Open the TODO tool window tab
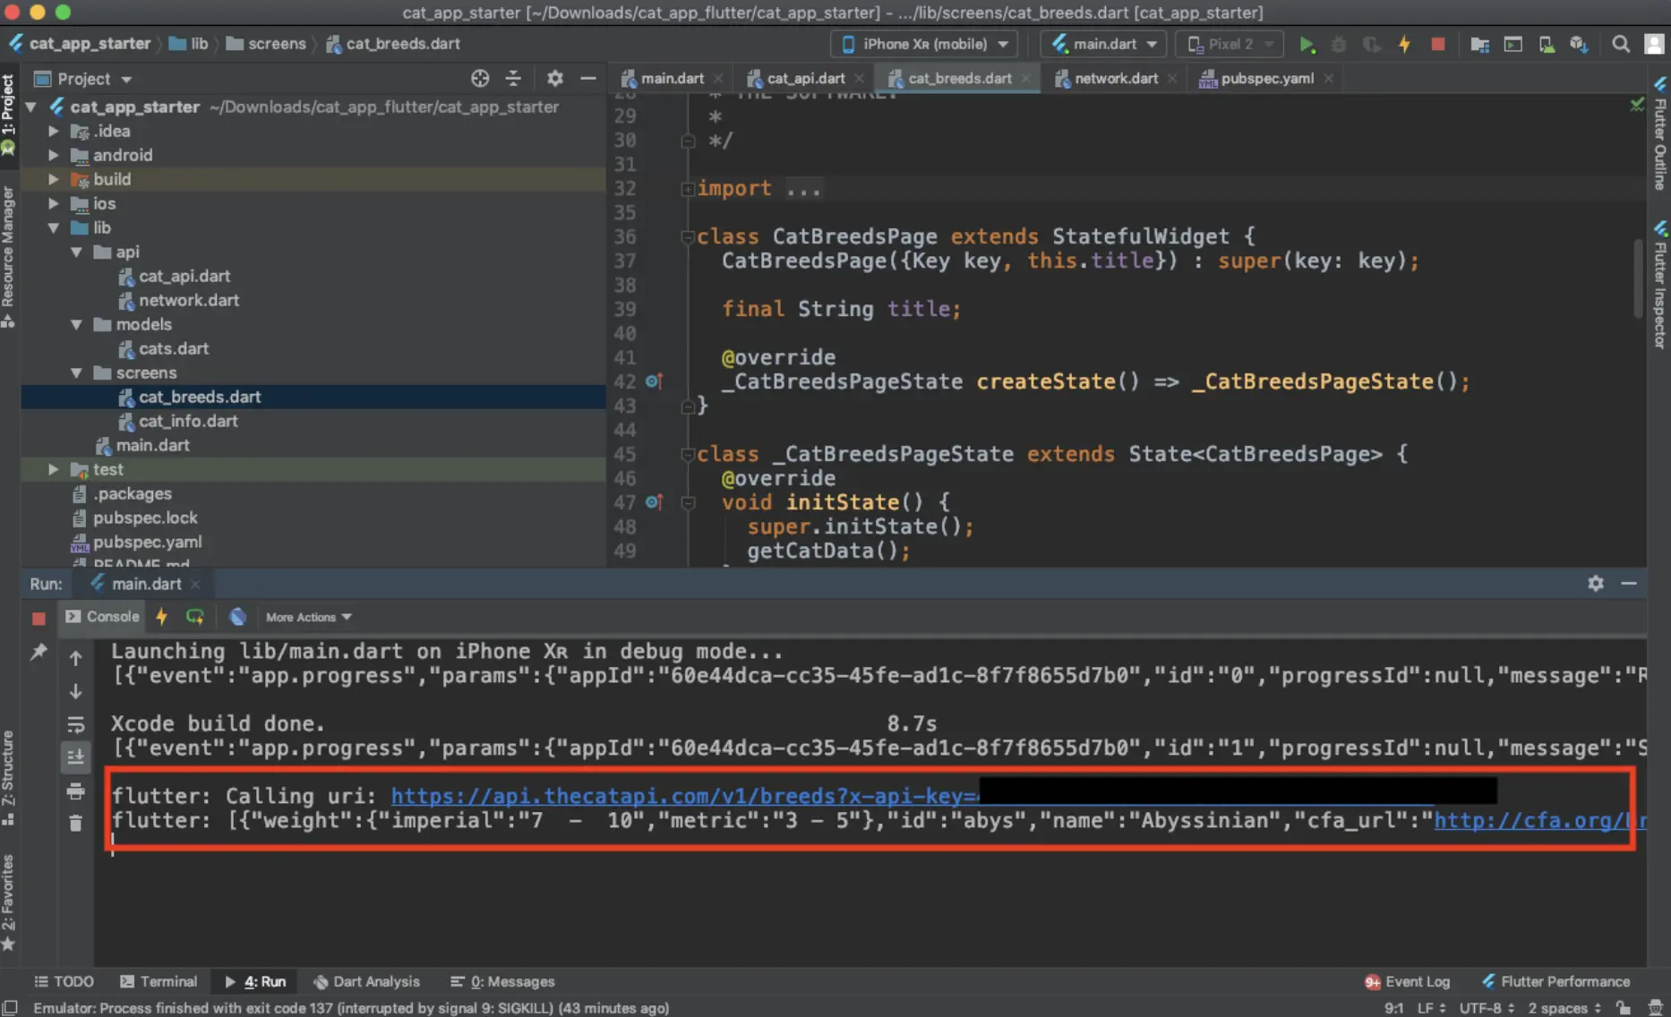 pos(64,981)
